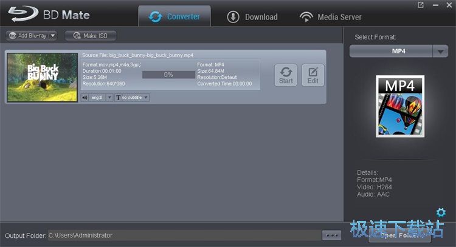
Task: Browse output folder with the ellipsis button
Action: pyautogui.click(x=332, y=235)
